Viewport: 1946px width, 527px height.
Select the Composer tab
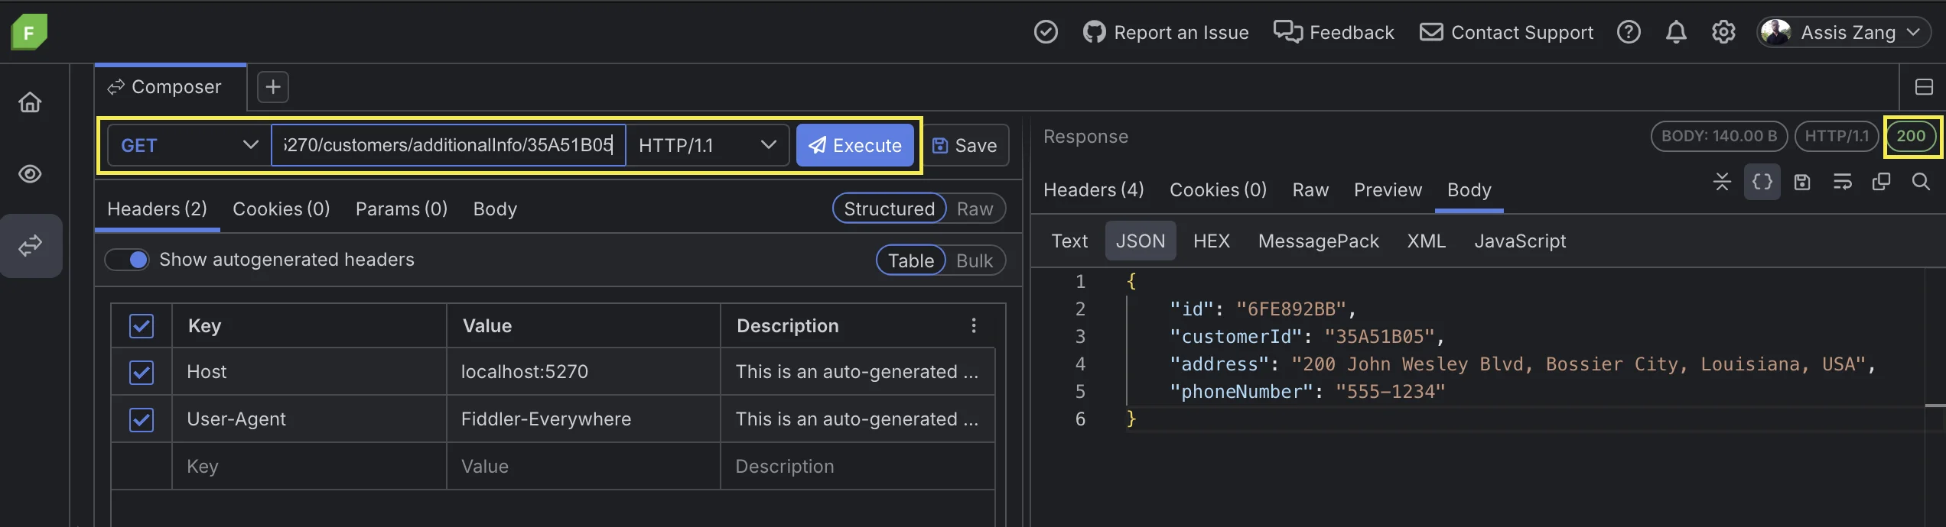point(171,87)
